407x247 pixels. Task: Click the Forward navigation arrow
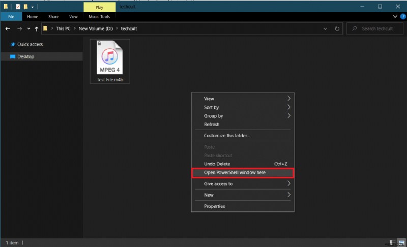19,29
